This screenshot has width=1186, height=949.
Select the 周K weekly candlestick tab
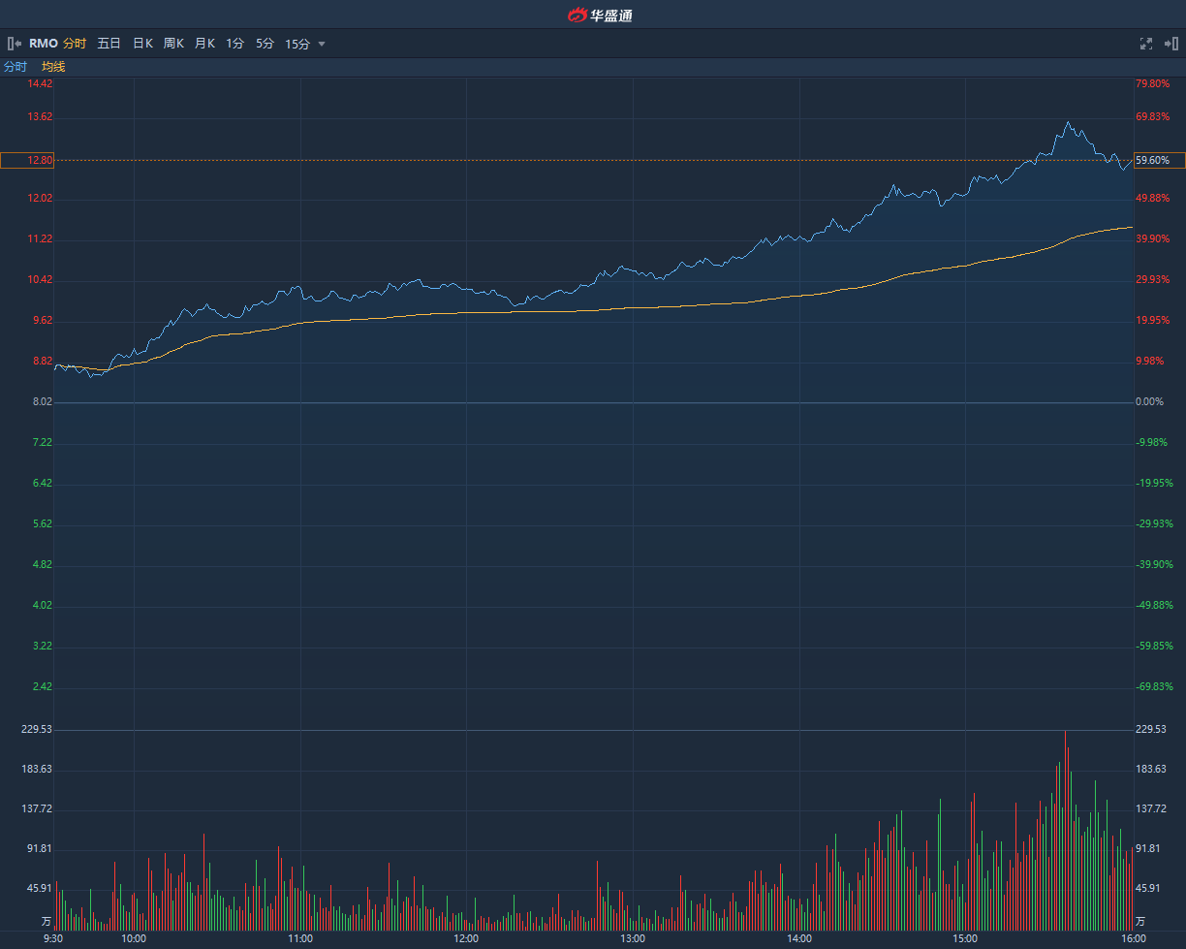pos(173,44)
